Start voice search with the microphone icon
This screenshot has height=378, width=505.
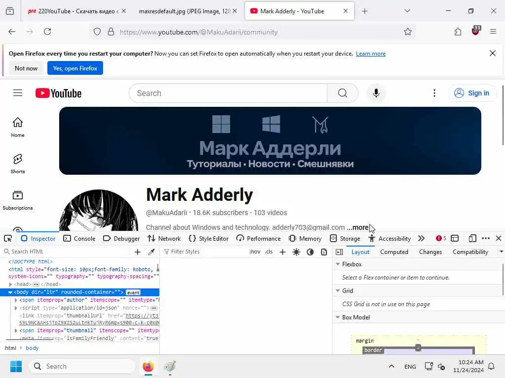[376, 93]
